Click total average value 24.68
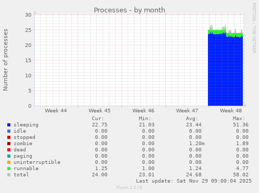Image resolution: width=259 pixels, height=193 pixels. pyautogui.click(x=194, y=175)
